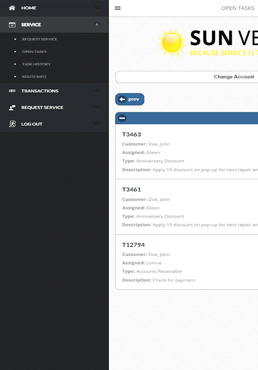Click the yellow sun logo
The image size is (258, 370).
pyautogui.click(x=172, y=43)
